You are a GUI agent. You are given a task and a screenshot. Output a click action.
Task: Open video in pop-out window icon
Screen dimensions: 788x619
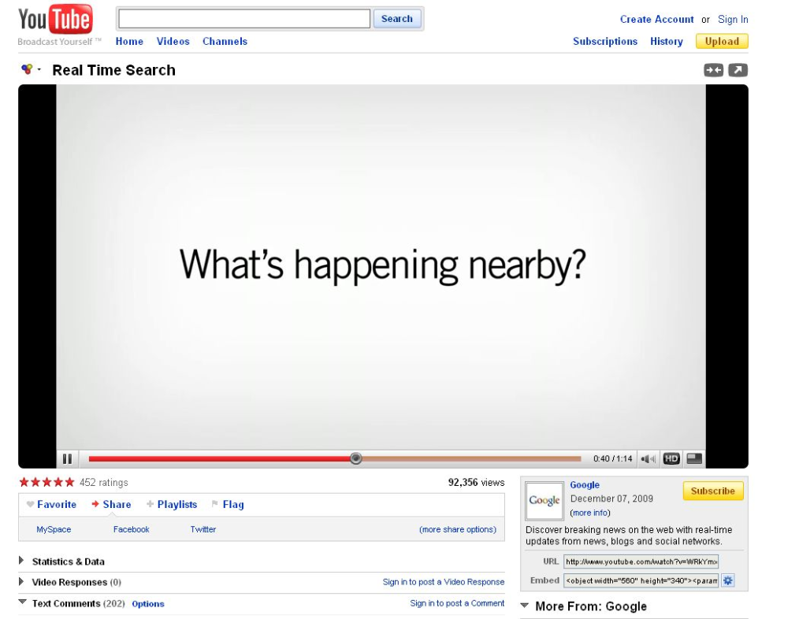coord(738,70)
